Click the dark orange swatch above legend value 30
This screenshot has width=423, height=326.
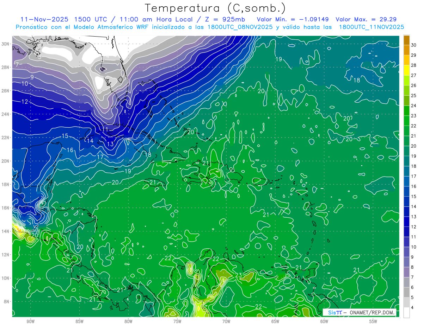tap(406, 40)
